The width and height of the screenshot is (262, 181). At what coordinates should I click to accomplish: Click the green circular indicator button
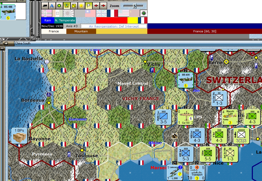[144, 13]
